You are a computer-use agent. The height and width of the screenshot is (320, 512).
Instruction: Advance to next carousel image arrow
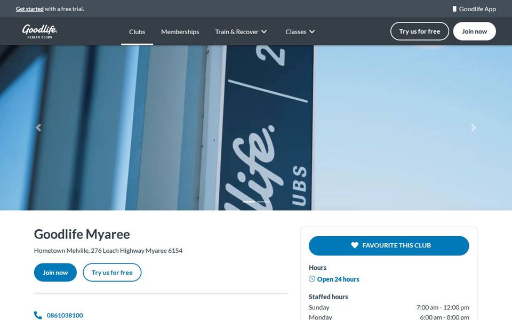coord(474,127)
